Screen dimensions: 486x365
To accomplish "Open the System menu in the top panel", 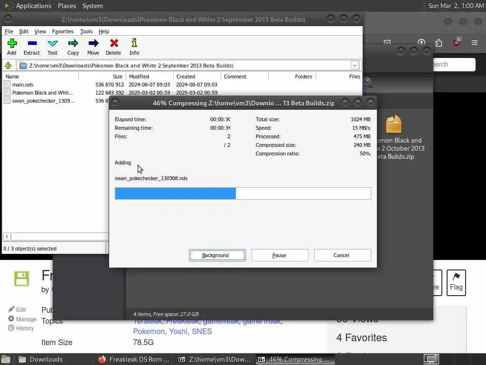I will [x=93, y=6].
